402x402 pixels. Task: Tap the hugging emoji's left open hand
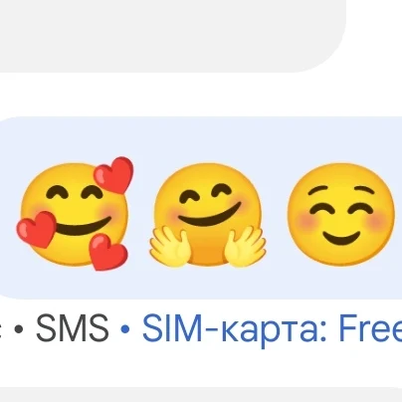click(x=170, y=247)
